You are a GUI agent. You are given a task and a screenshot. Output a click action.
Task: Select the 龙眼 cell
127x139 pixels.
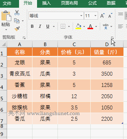(x=20, y=62)
